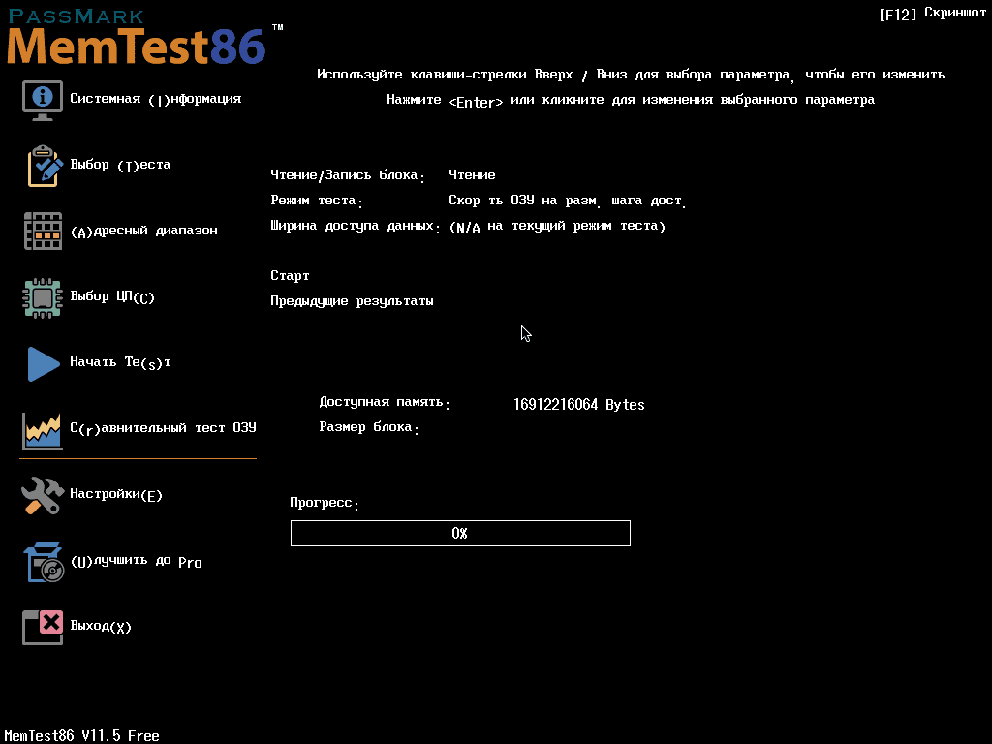Click the Test Selection clipboard icon
This screenshot has width=992, height=744.
pyautogui.click(x=45, y=167)
